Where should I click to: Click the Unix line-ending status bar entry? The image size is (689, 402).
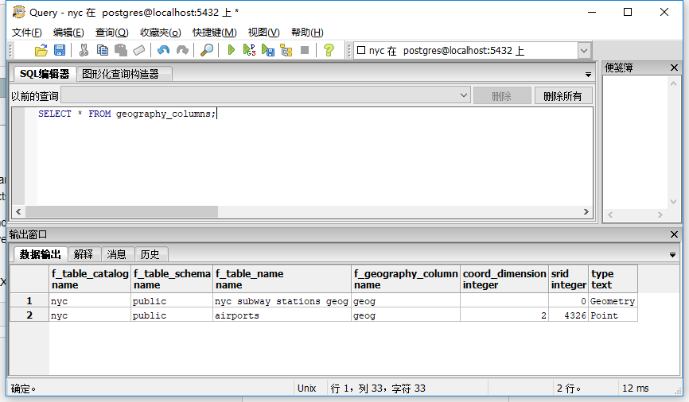[x=307, y=388]
